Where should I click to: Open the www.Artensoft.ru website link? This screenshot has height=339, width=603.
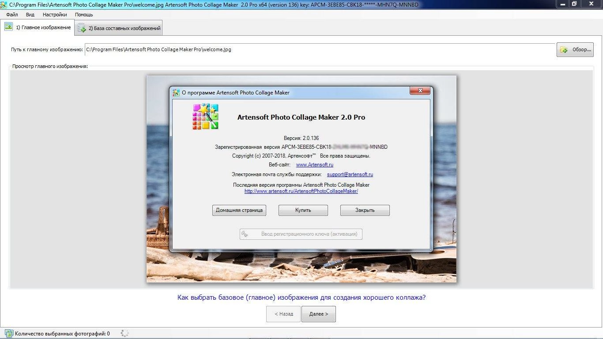pos(315,165)
